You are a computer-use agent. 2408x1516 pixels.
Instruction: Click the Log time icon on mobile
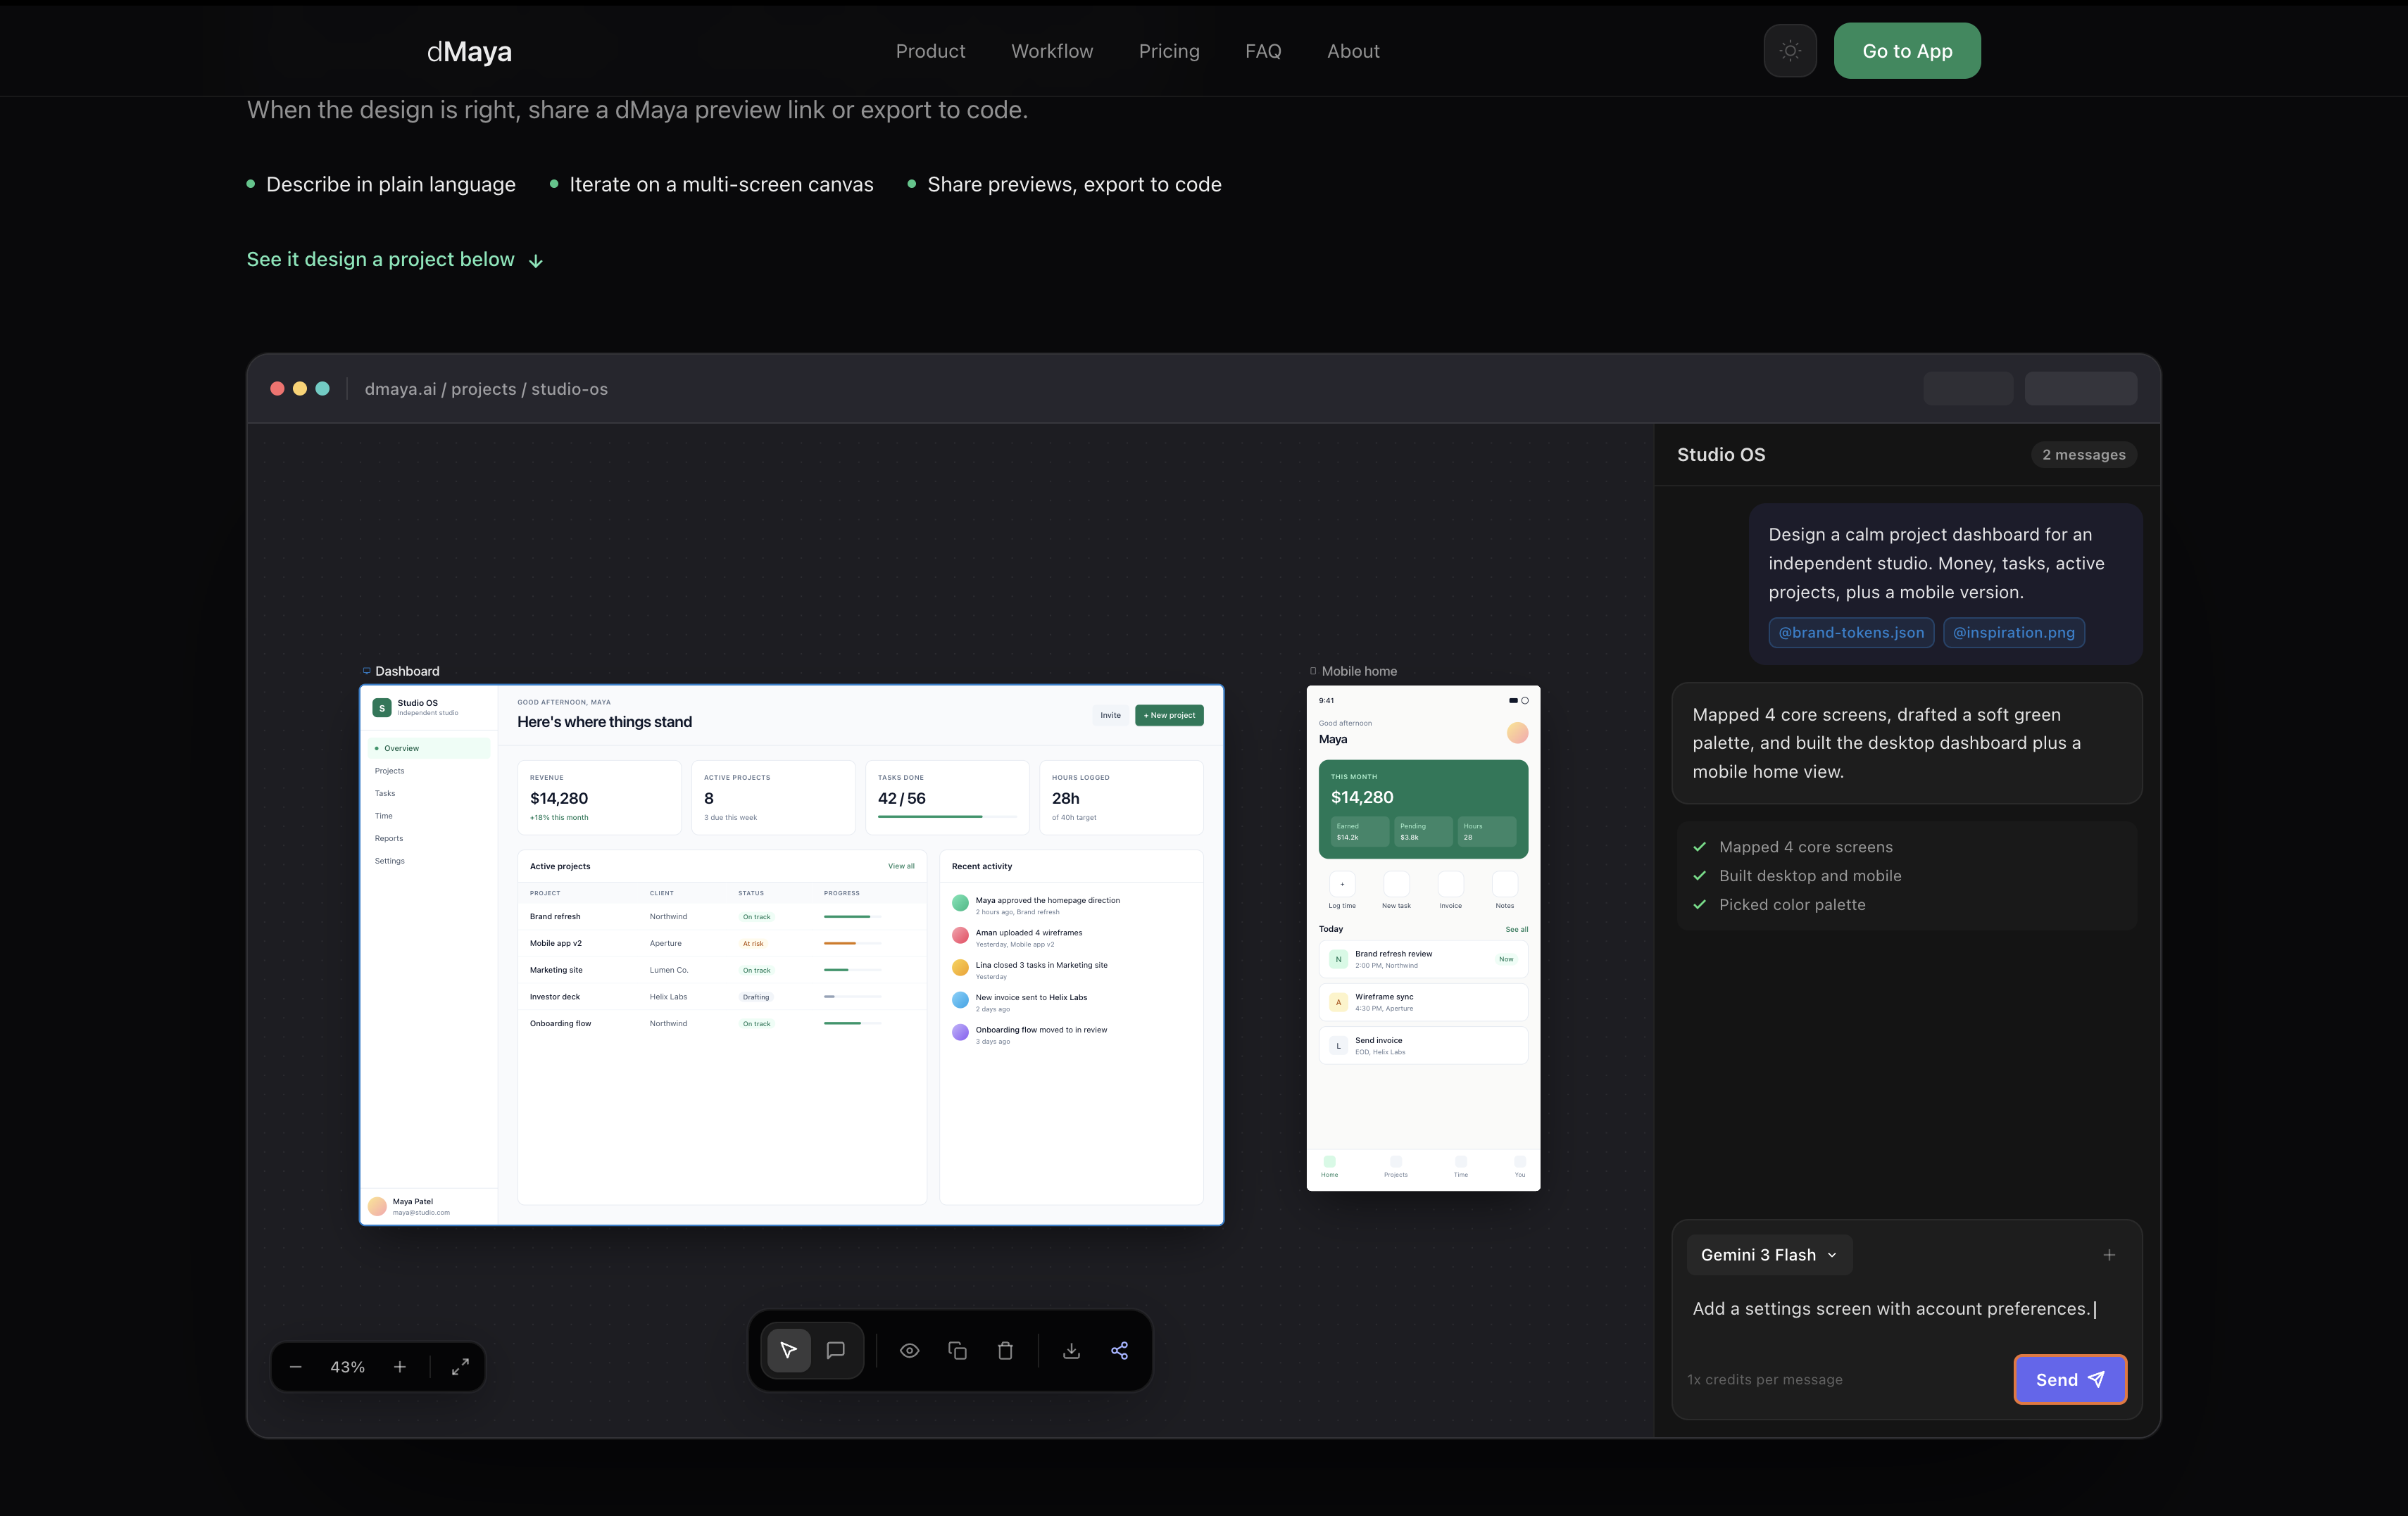coord(1342,885)
